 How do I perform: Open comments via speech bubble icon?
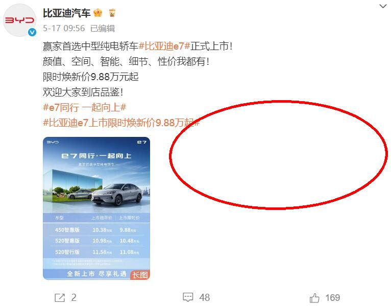[x=188, y=297]
